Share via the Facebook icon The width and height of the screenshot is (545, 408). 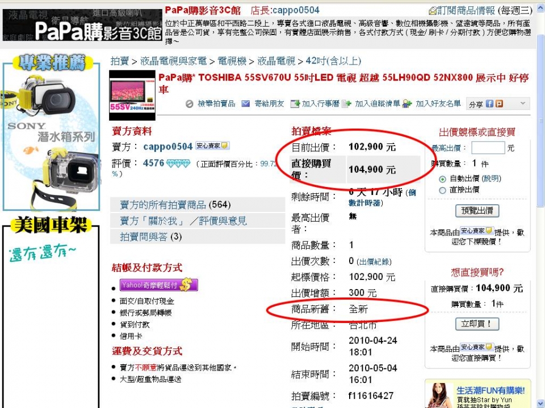coord(489,103)
